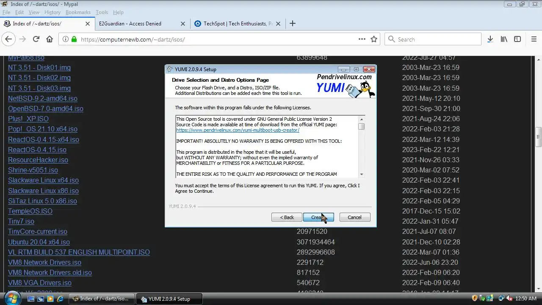This screenshot has height=305, width=542.
Task: Open SliTaz Linux 5.0 x86.iso link
Action: click(42, 201)
